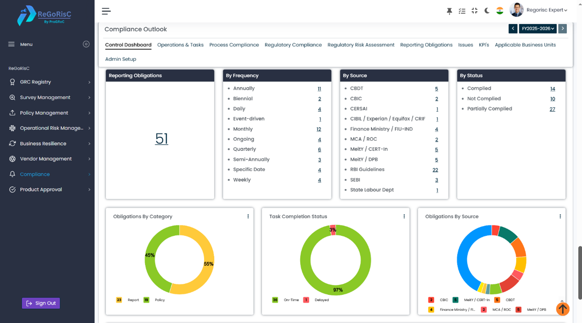Open the Reporting Obligations tab
The height and width of the screenshot is (323, 582).
point(426,45)
